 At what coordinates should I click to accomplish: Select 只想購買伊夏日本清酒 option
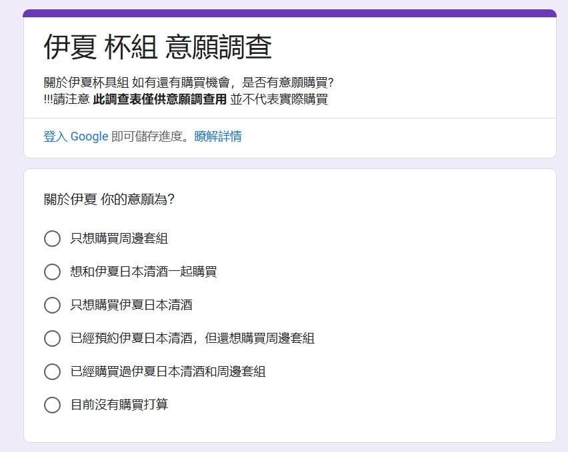[52, 305]
